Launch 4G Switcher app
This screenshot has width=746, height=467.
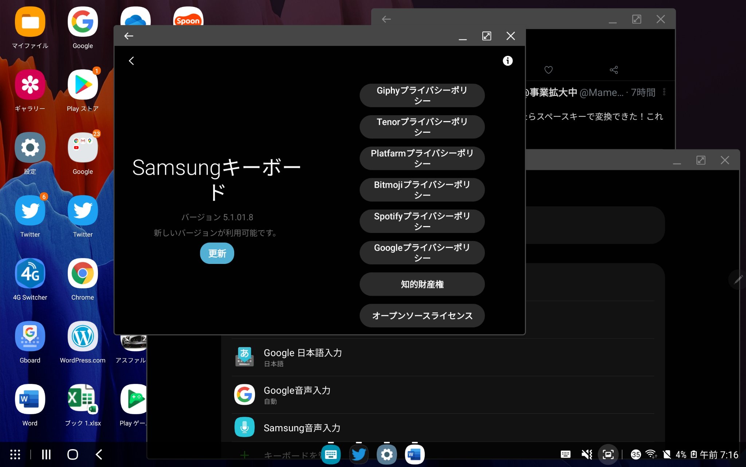pyautogui.click(x=30, y=273)
